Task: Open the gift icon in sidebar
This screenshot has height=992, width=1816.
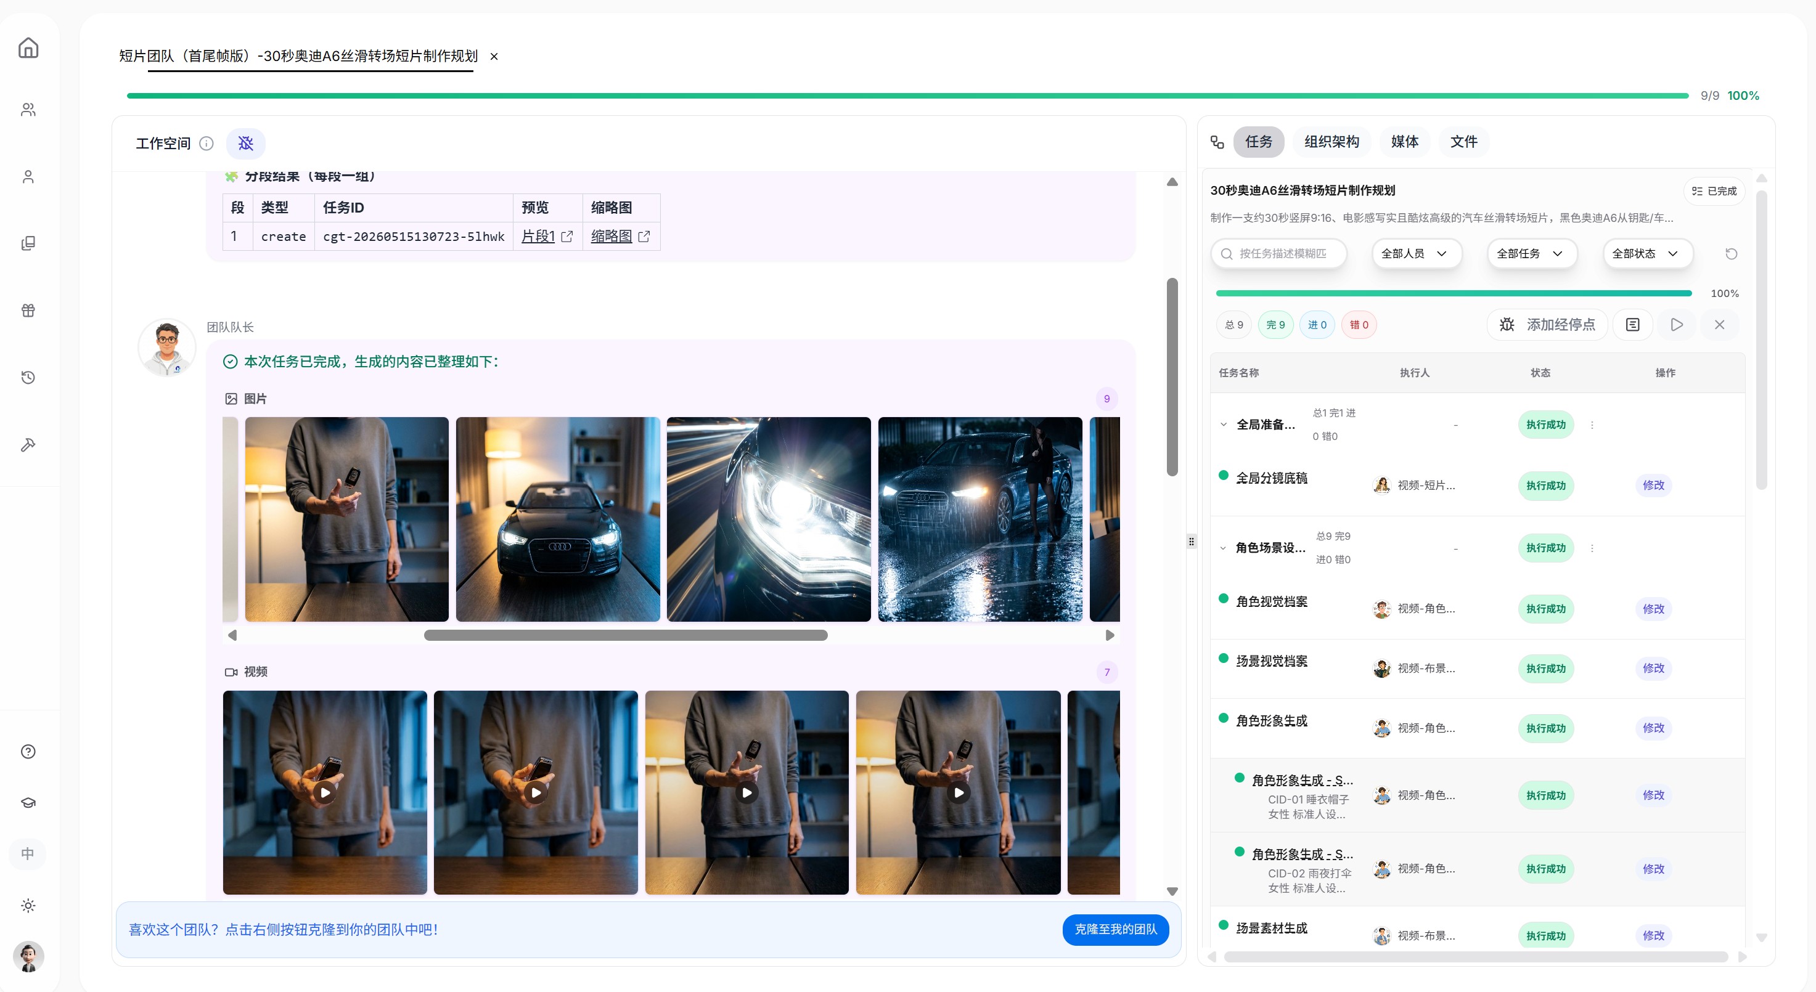Action: click(28, 311)
